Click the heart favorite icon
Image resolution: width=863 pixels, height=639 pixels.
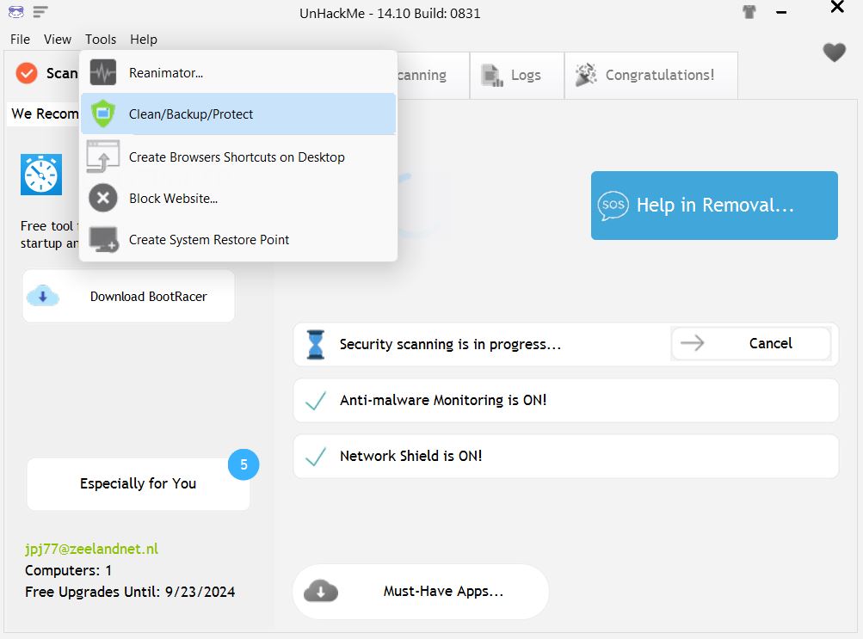coord(835,52)
